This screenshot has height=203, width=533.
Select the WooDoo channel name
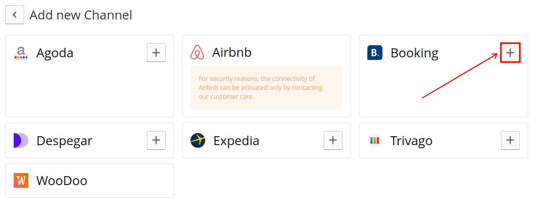coord(62,180)
